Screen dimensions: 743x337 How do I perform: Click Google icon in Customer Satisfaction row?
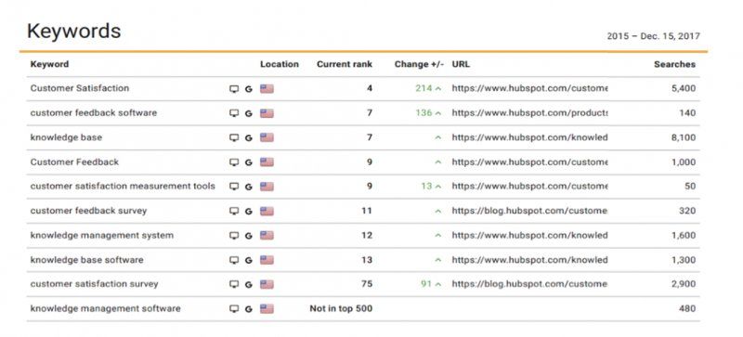coord(248,88)
